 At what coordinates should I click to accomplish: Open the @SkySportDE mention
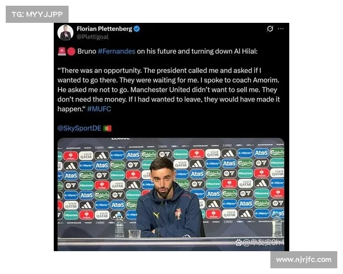[x=79, y=128]
